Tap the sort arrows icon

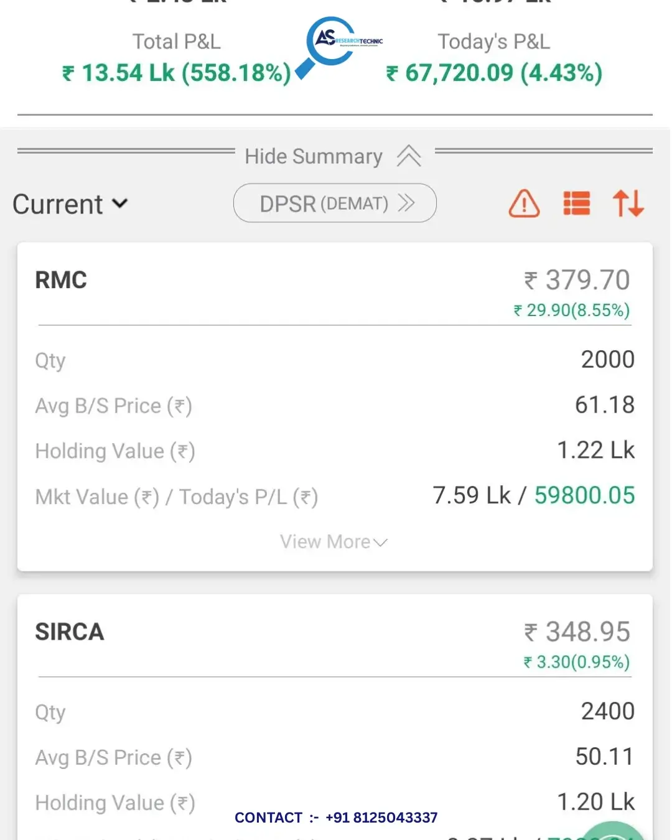[628, 203]
